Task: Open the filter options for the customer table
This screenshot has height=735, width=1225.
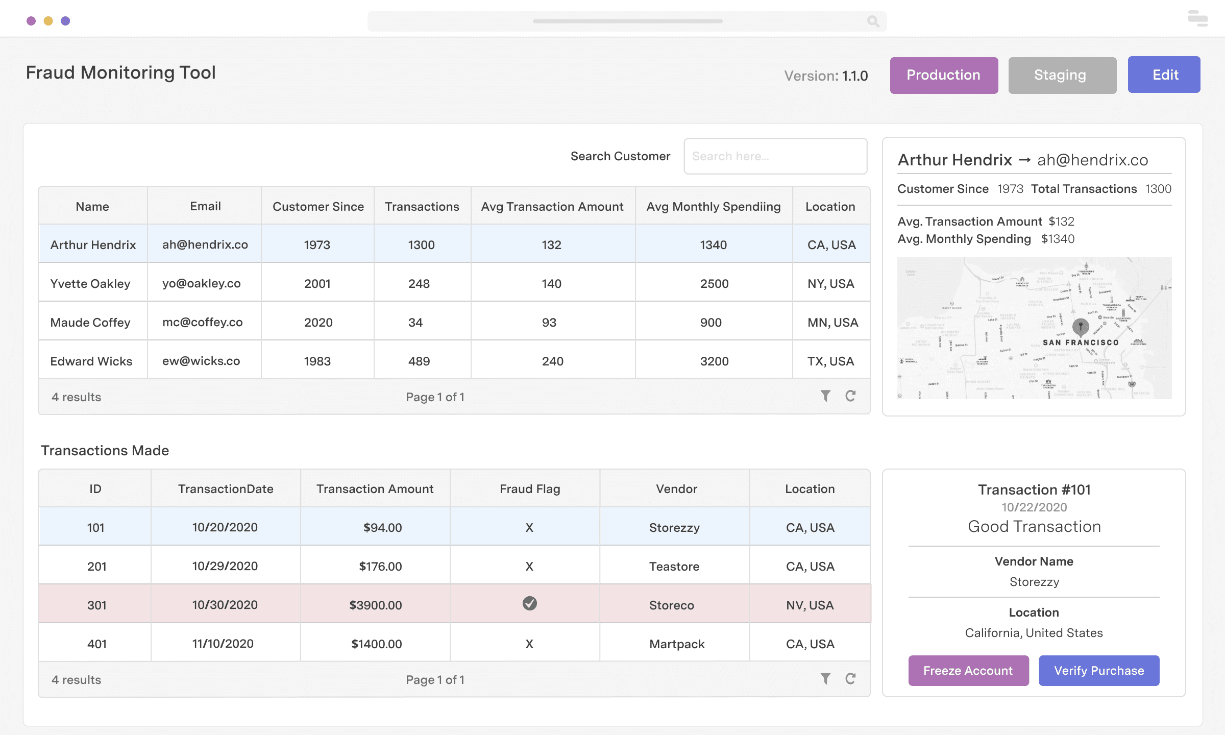Action: point(826,396)
